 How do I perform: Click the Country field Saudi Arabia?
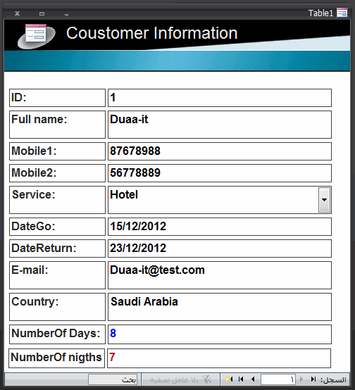220,307
